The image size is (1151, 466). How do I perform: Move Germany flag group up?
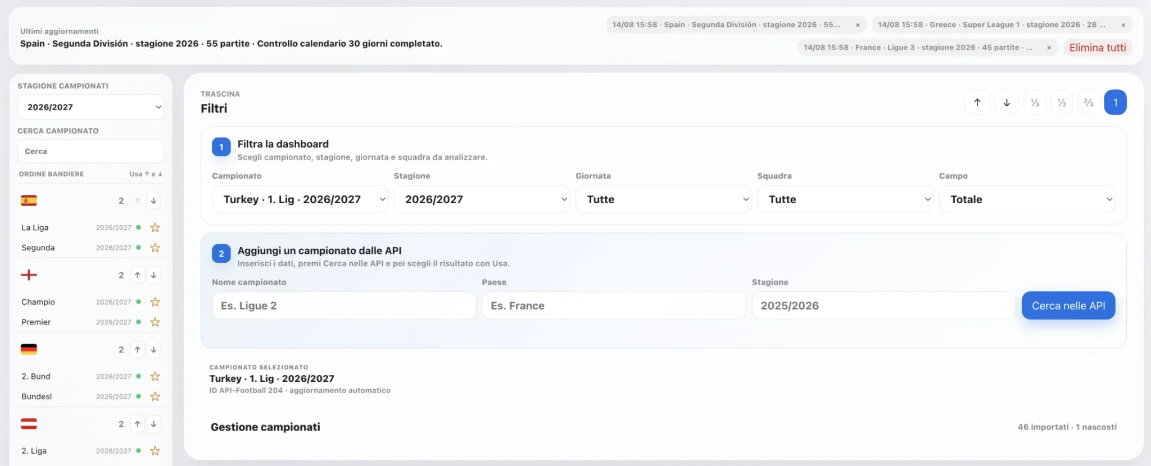137,349
